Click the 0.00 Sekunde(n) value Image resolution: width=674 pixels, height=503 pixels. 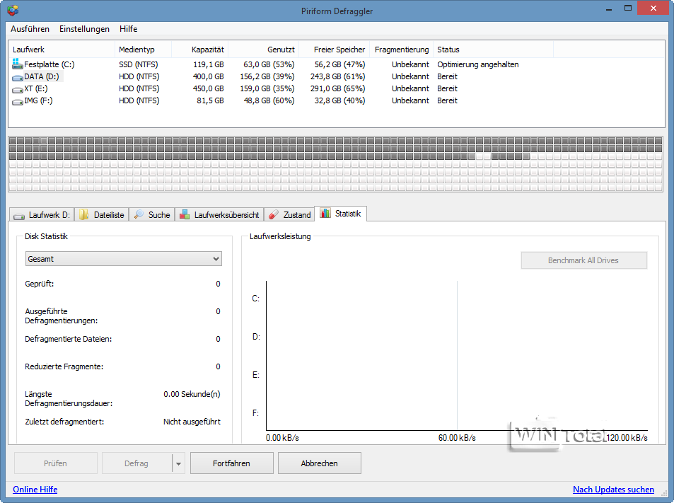192,394
